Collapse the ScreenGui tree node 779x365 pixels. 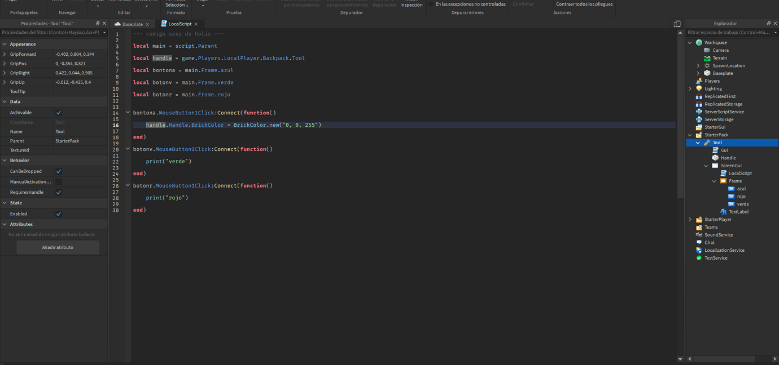(706, 166)
